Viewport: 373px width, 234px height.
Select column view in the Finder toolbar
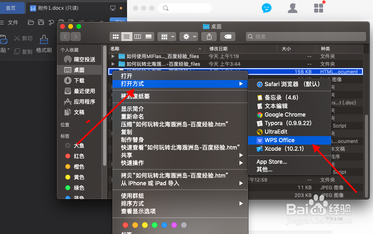138,36
